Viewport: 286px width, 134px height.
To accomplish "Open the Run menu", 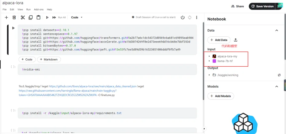I will coord(28,9).
